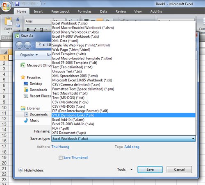
Task: Click the Add a tag field
Action: 132,147
